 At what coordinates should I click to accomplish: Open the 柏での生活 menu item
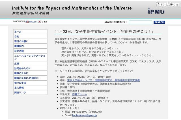click(x=30, y=83)
